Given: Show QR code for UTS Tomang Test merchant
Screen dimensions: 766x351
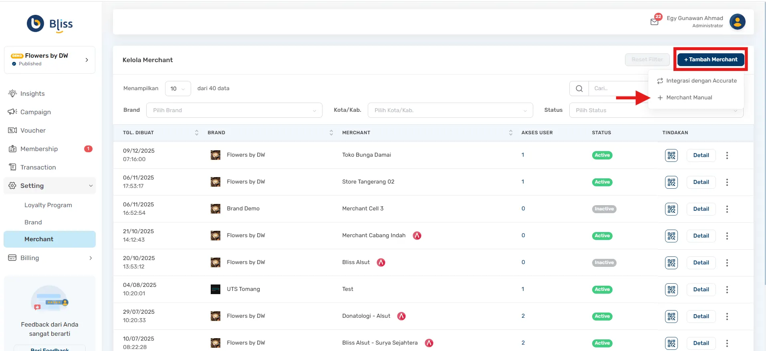Looking at the screenshot, I should point(671,290).
